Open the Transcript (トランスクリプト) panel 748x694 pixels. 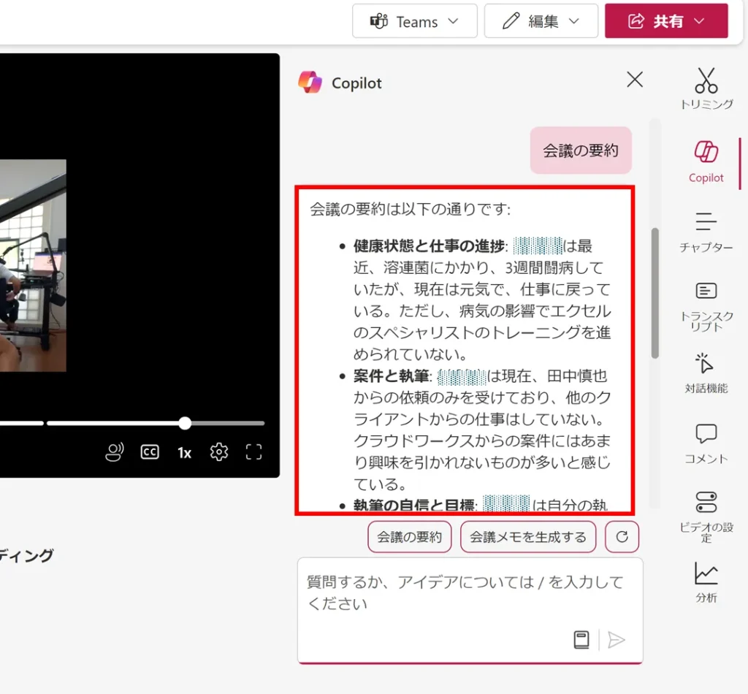(706, 305)
